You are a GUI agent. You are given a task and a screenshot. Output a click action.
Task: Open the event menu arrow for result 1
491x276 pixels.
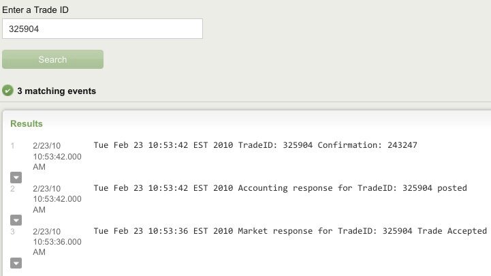[x=16, y=177]
